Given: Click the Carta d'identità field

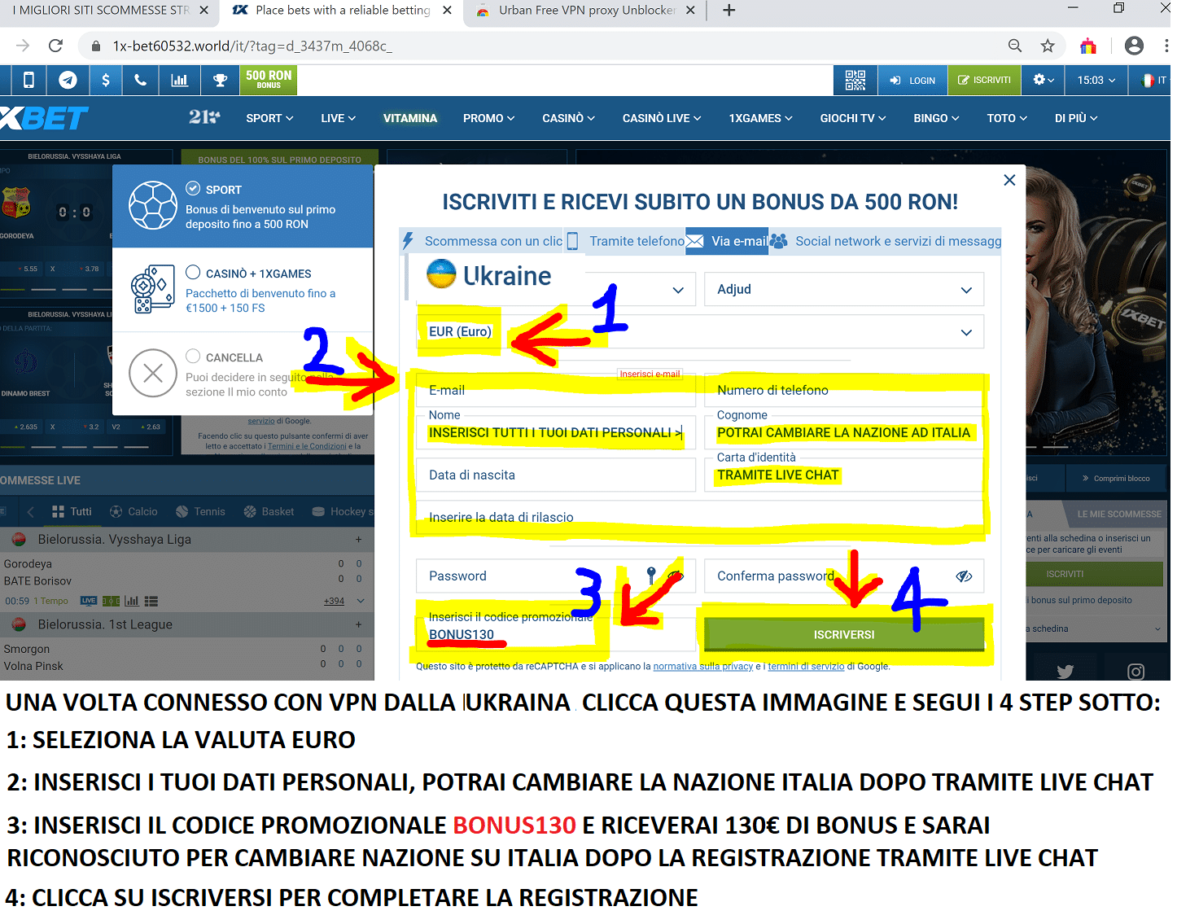Looking at the screenshot, I should [x=844, y=475].
